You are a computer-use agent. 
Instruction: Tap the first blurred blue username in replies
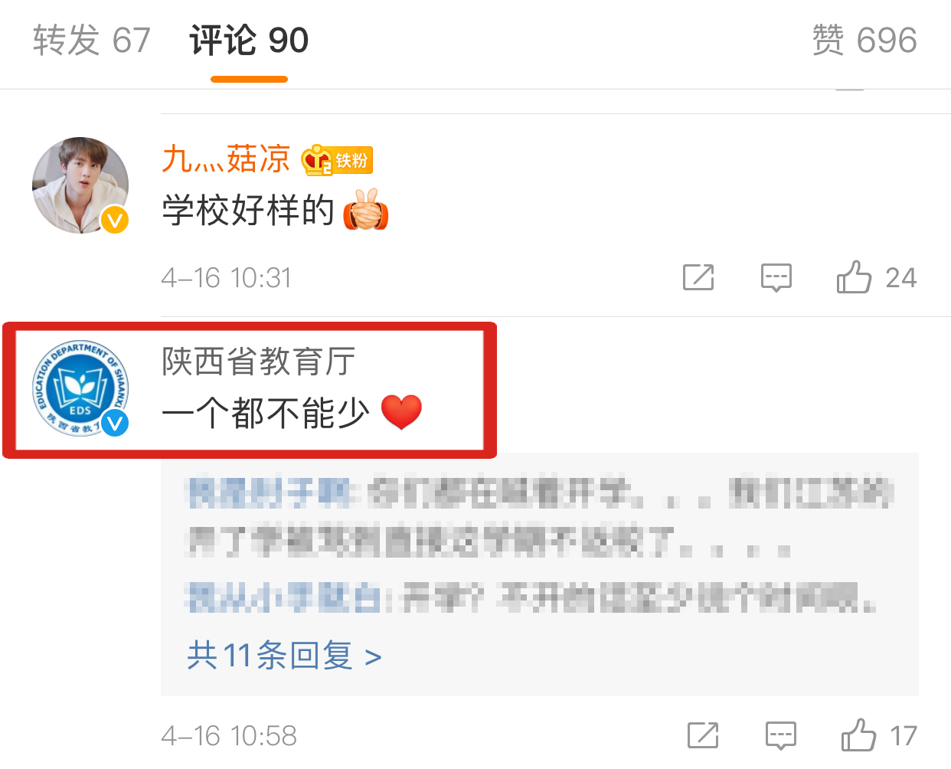(270, 493)
